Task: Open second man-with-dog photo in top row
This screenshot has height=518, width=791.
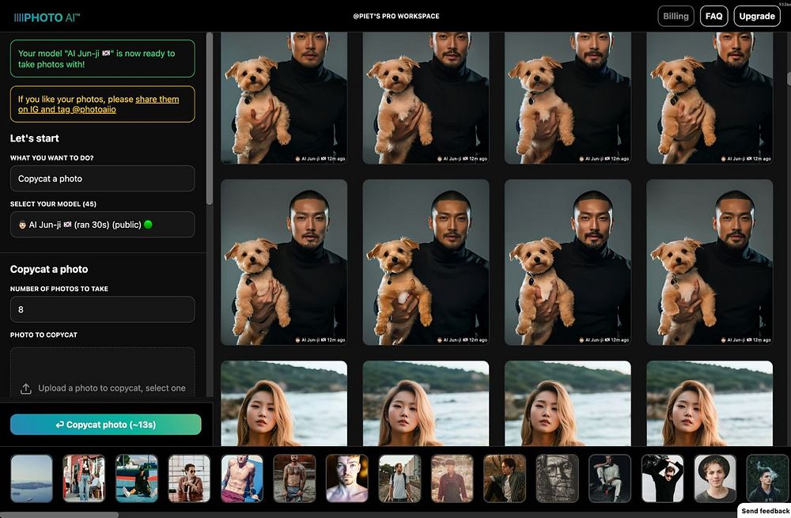Action: pos(426,98)
